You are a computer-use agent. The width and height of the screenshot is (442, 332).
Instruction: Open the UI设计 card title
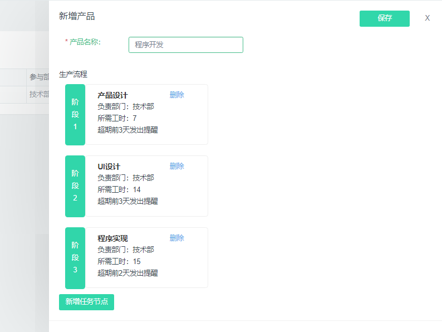(109, 167)
